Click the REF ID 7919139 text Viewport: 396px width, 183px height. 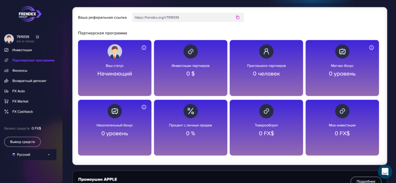25,41
